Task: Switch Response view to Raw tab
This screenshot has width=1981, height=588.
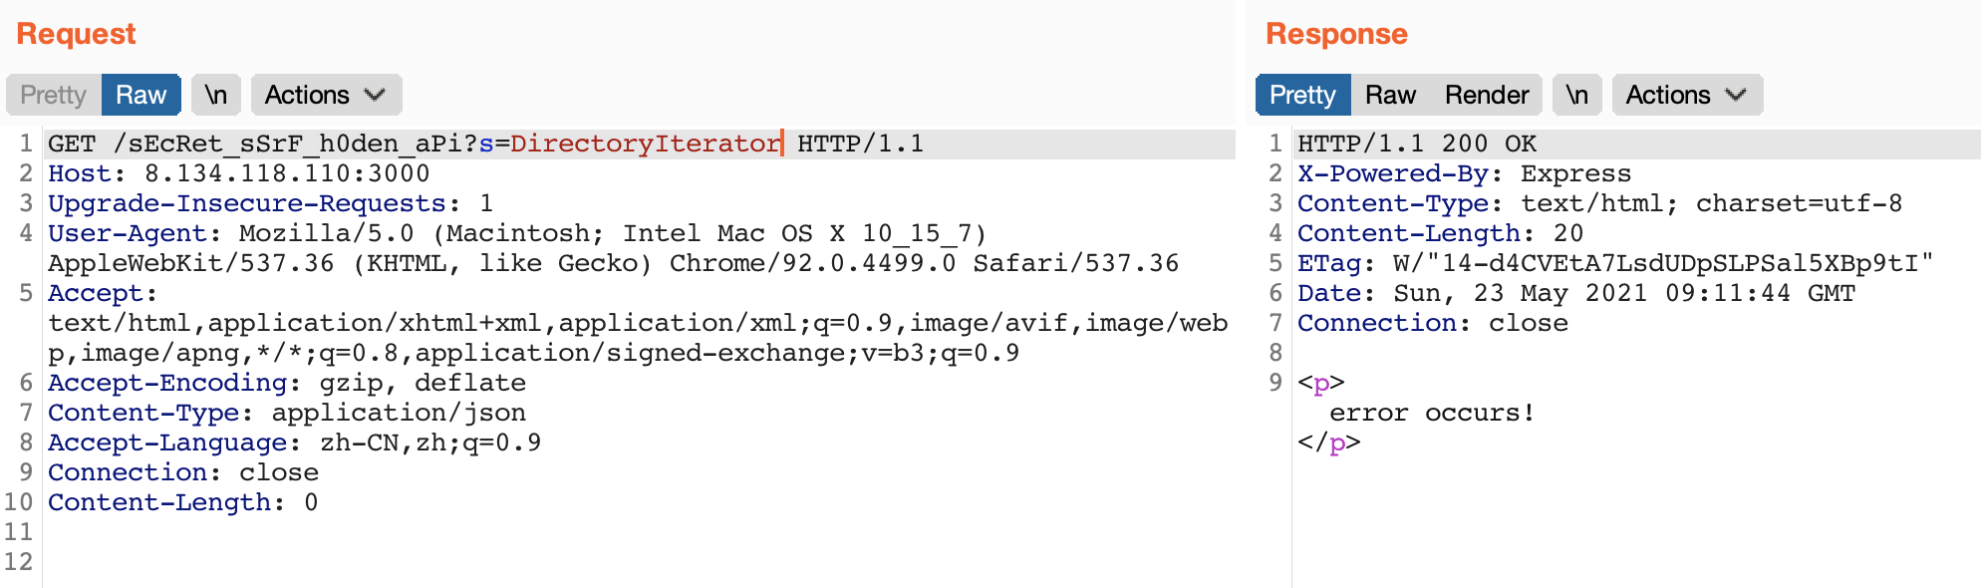Action: pyautogui.click(x=1389, y=95)
